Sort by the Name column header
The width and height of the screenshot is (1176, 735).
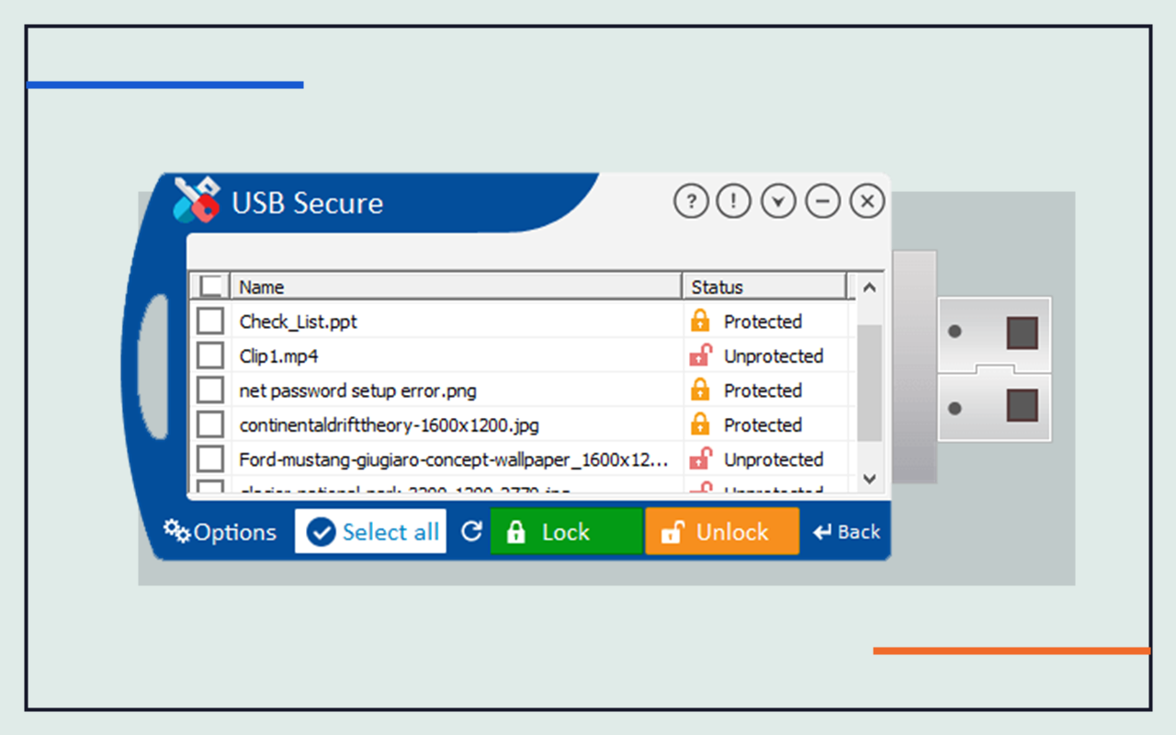click(x=456, y=286)
